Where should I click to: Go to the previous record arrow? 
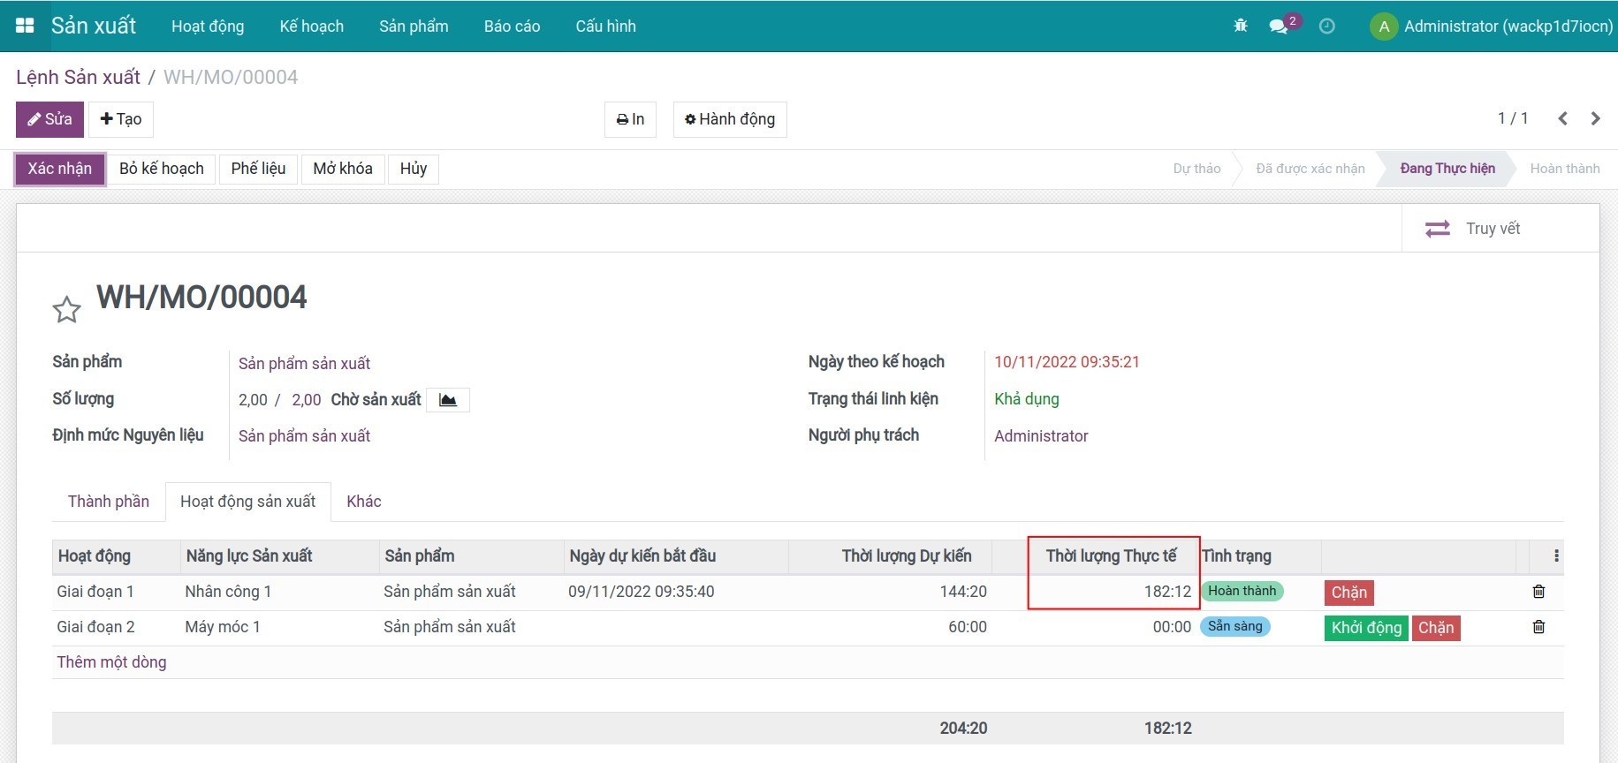click(x=1562, y=118)
